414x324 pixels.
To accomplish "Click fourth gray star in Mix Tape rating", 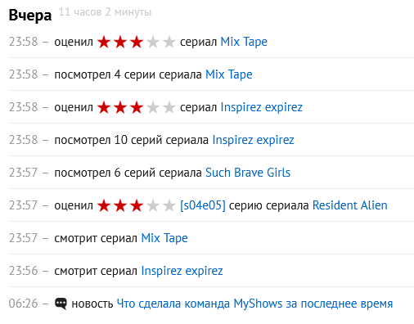I will 153,42.
